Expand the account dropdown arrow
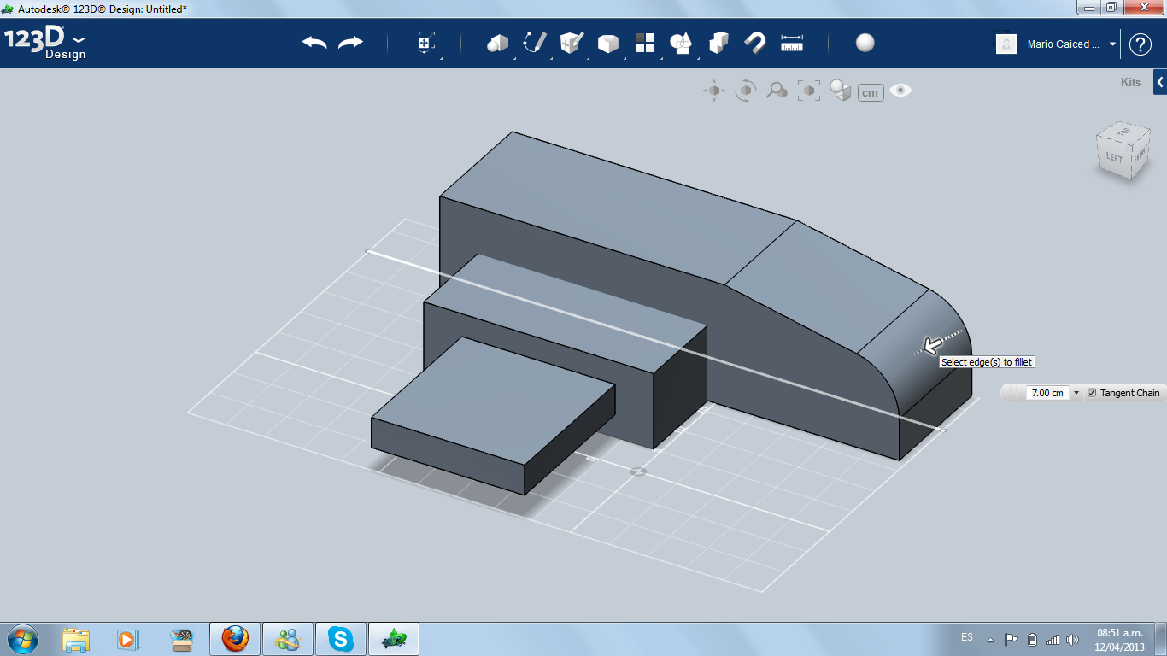Viewport: 1167px width, 656px height. pos(1112,44)
